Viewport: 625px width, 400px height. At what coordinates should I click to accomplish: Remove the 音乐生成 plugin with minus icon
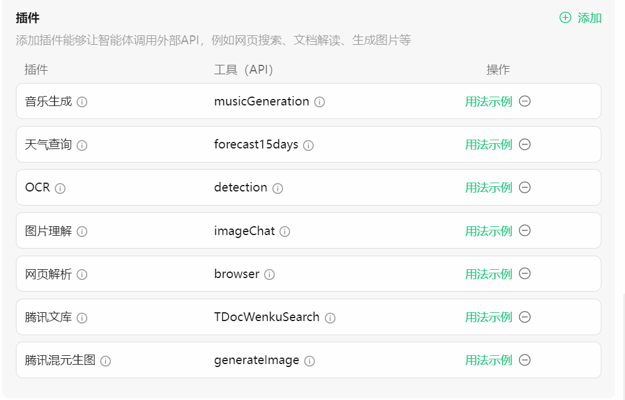tap(525, 101)
